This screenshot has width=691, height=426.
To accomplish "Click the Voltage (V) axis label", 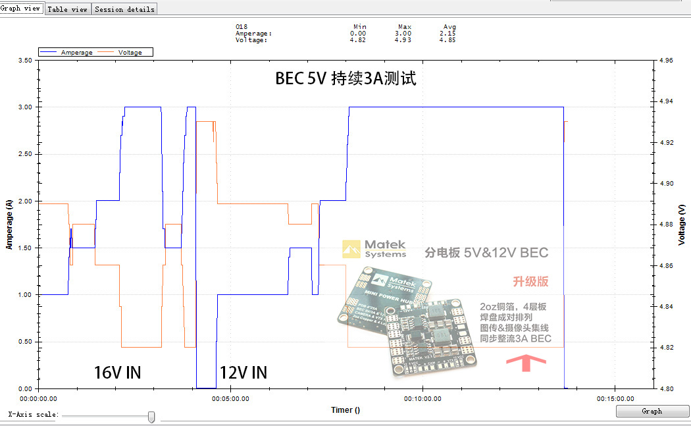I will 681,225.
